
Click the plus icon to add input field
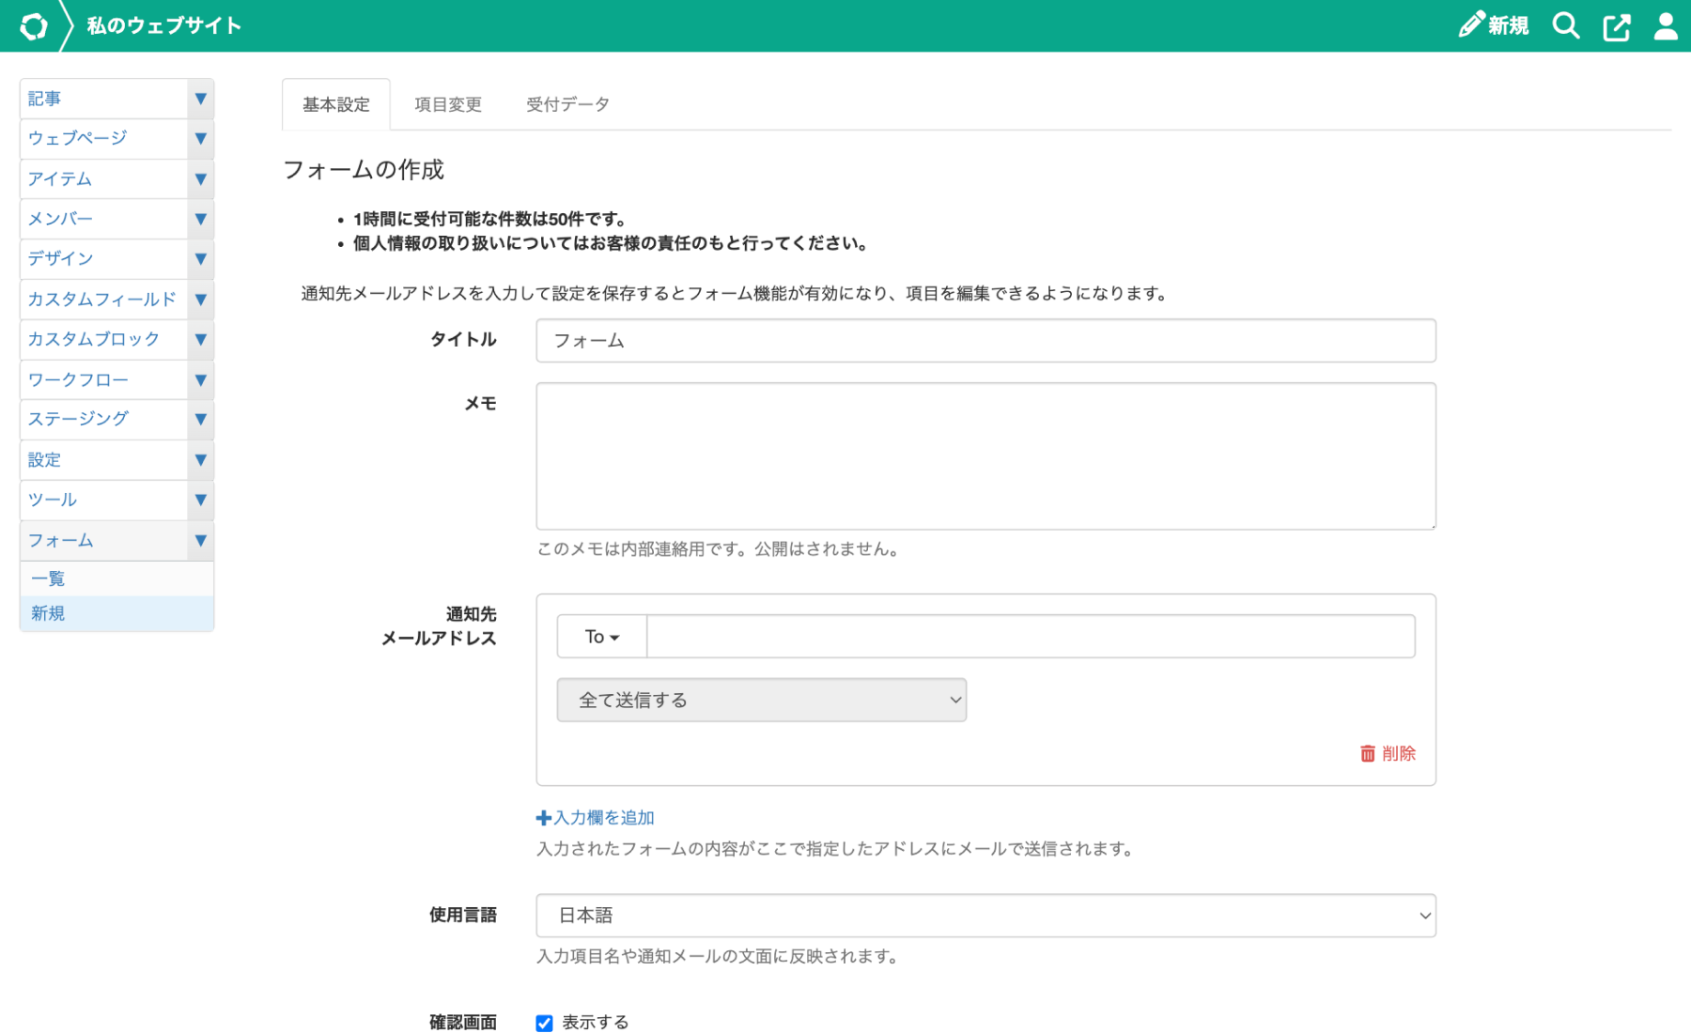(x=543, y=818)
